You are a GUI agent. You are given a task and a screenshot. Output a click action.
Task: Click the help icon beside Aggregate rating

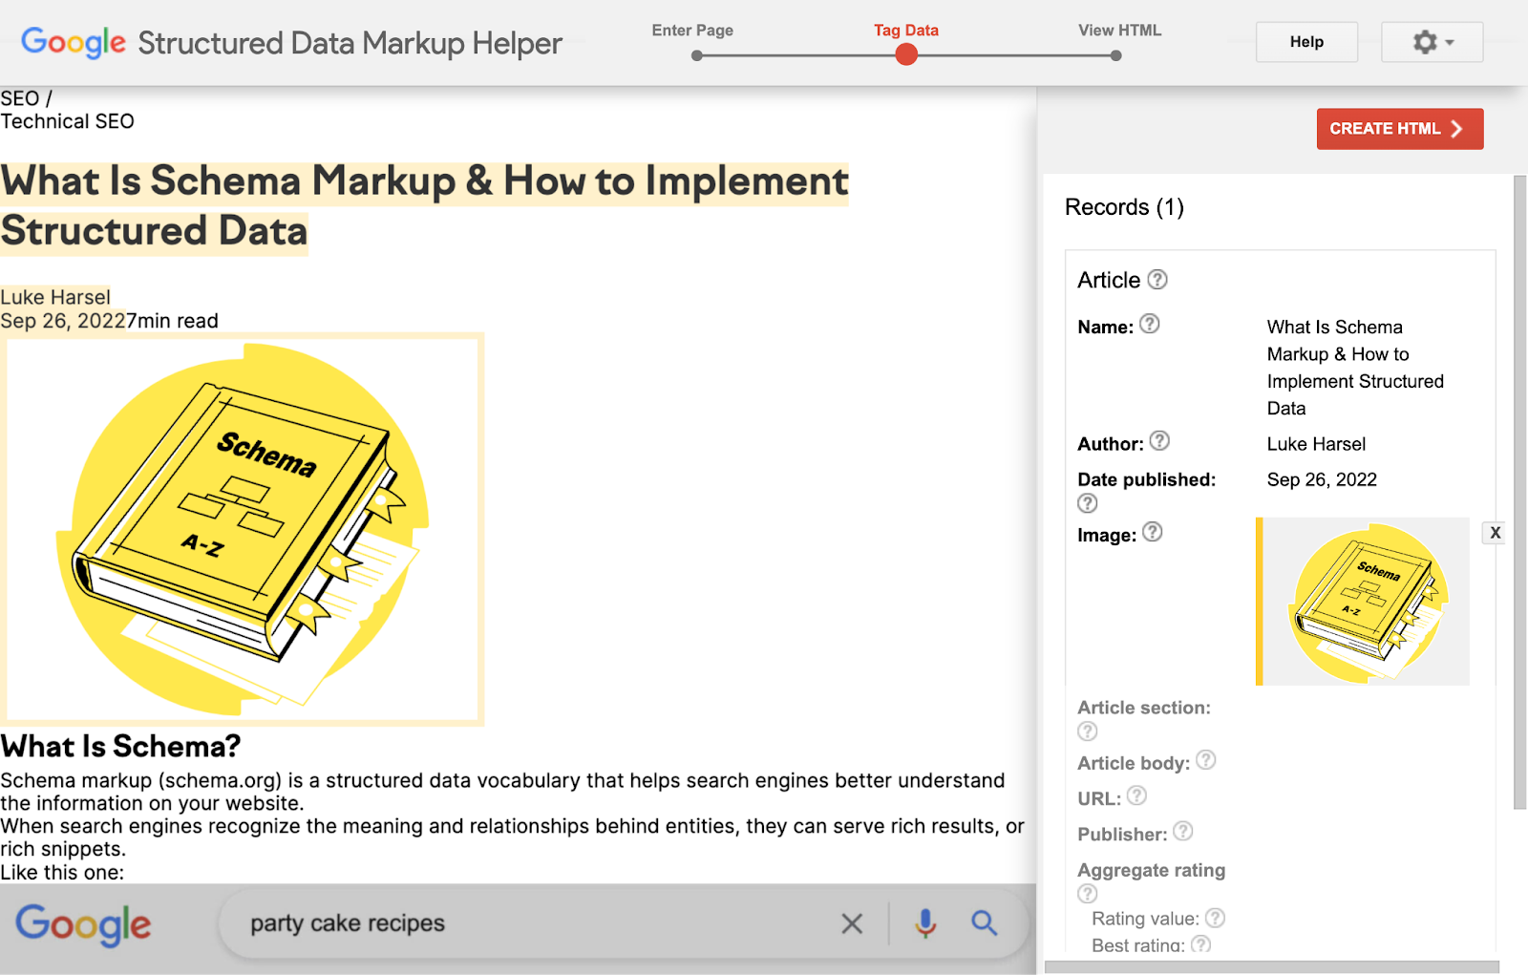point(1087,894)
